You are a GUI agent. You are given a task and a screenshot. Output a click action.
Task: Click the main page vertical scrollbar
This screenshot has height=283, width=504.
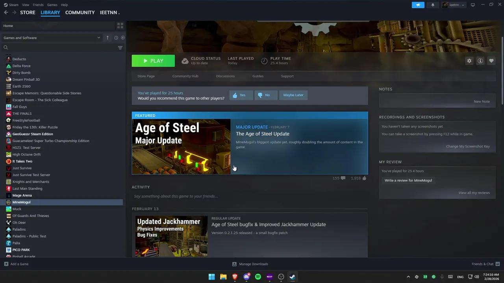click(x=502, y=71)
